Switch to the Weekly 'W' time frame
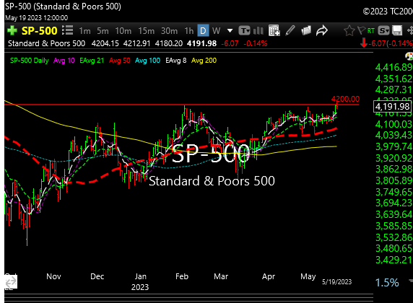This screenshot has height=303, width=413. pos(216,31)
